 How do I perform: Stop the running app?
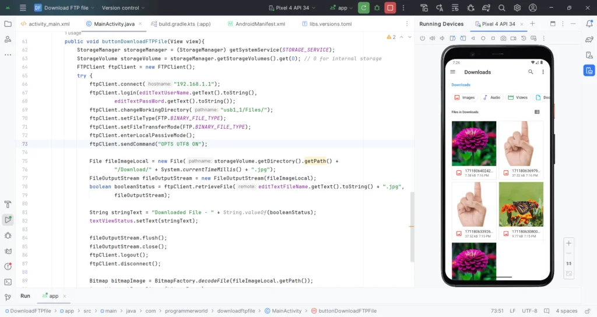pyautogui.click(x=390, y=8)
